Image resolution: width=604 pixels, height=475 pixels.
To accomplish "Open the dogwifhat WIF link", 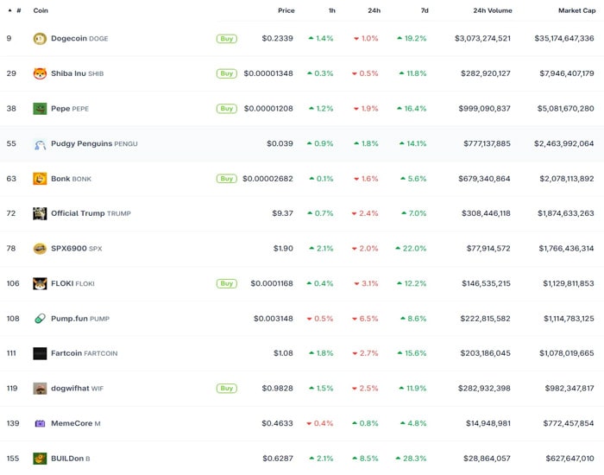I will pos(77,389).
